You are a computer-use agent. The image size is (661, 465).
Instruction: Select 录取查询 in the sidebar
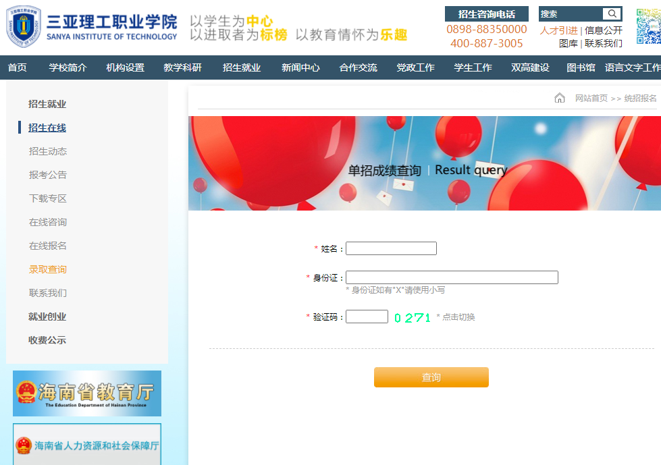coord(48,269)
